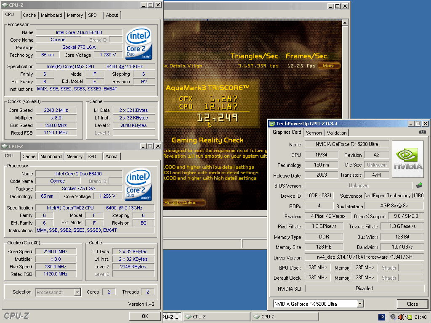Click the Device ID value 10DE - 0321
This screenshot has width=431, height=323.
point(319,196)
